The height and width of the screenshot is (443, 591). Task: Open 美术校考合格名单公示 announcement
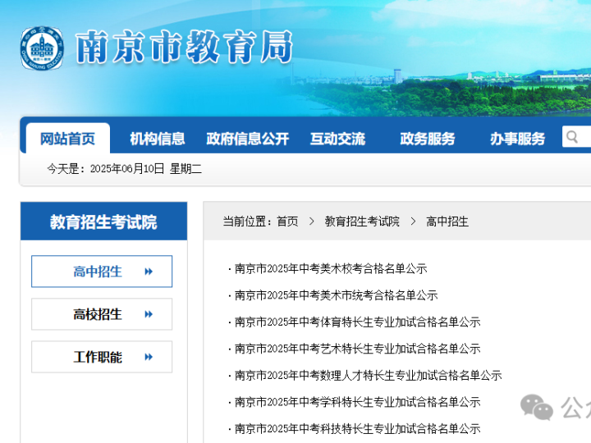point(331,268)
